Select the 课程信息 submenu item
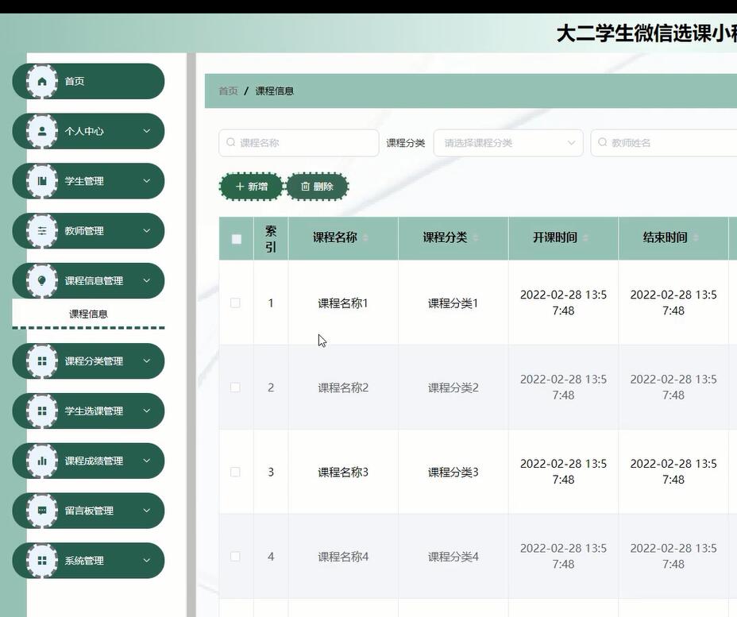The height and width of the screenshot is (617, 737). [88, 313]
